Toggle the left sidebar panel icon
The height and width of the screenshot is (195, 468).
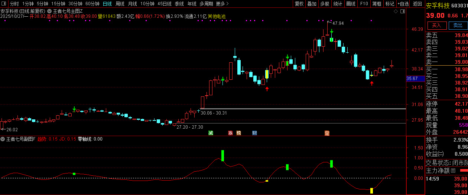click(x=3, y=4)
